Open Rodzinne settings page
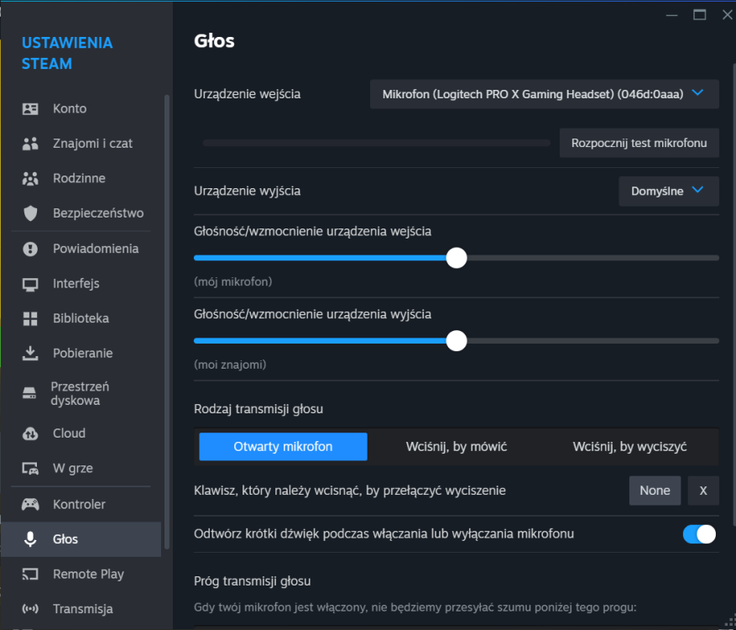The image size is (736, 630). coord(81,179)
